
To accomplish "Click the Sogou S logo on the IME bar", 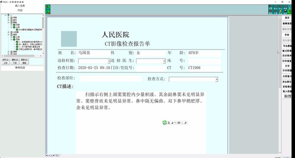I will [x=165, y=123].
